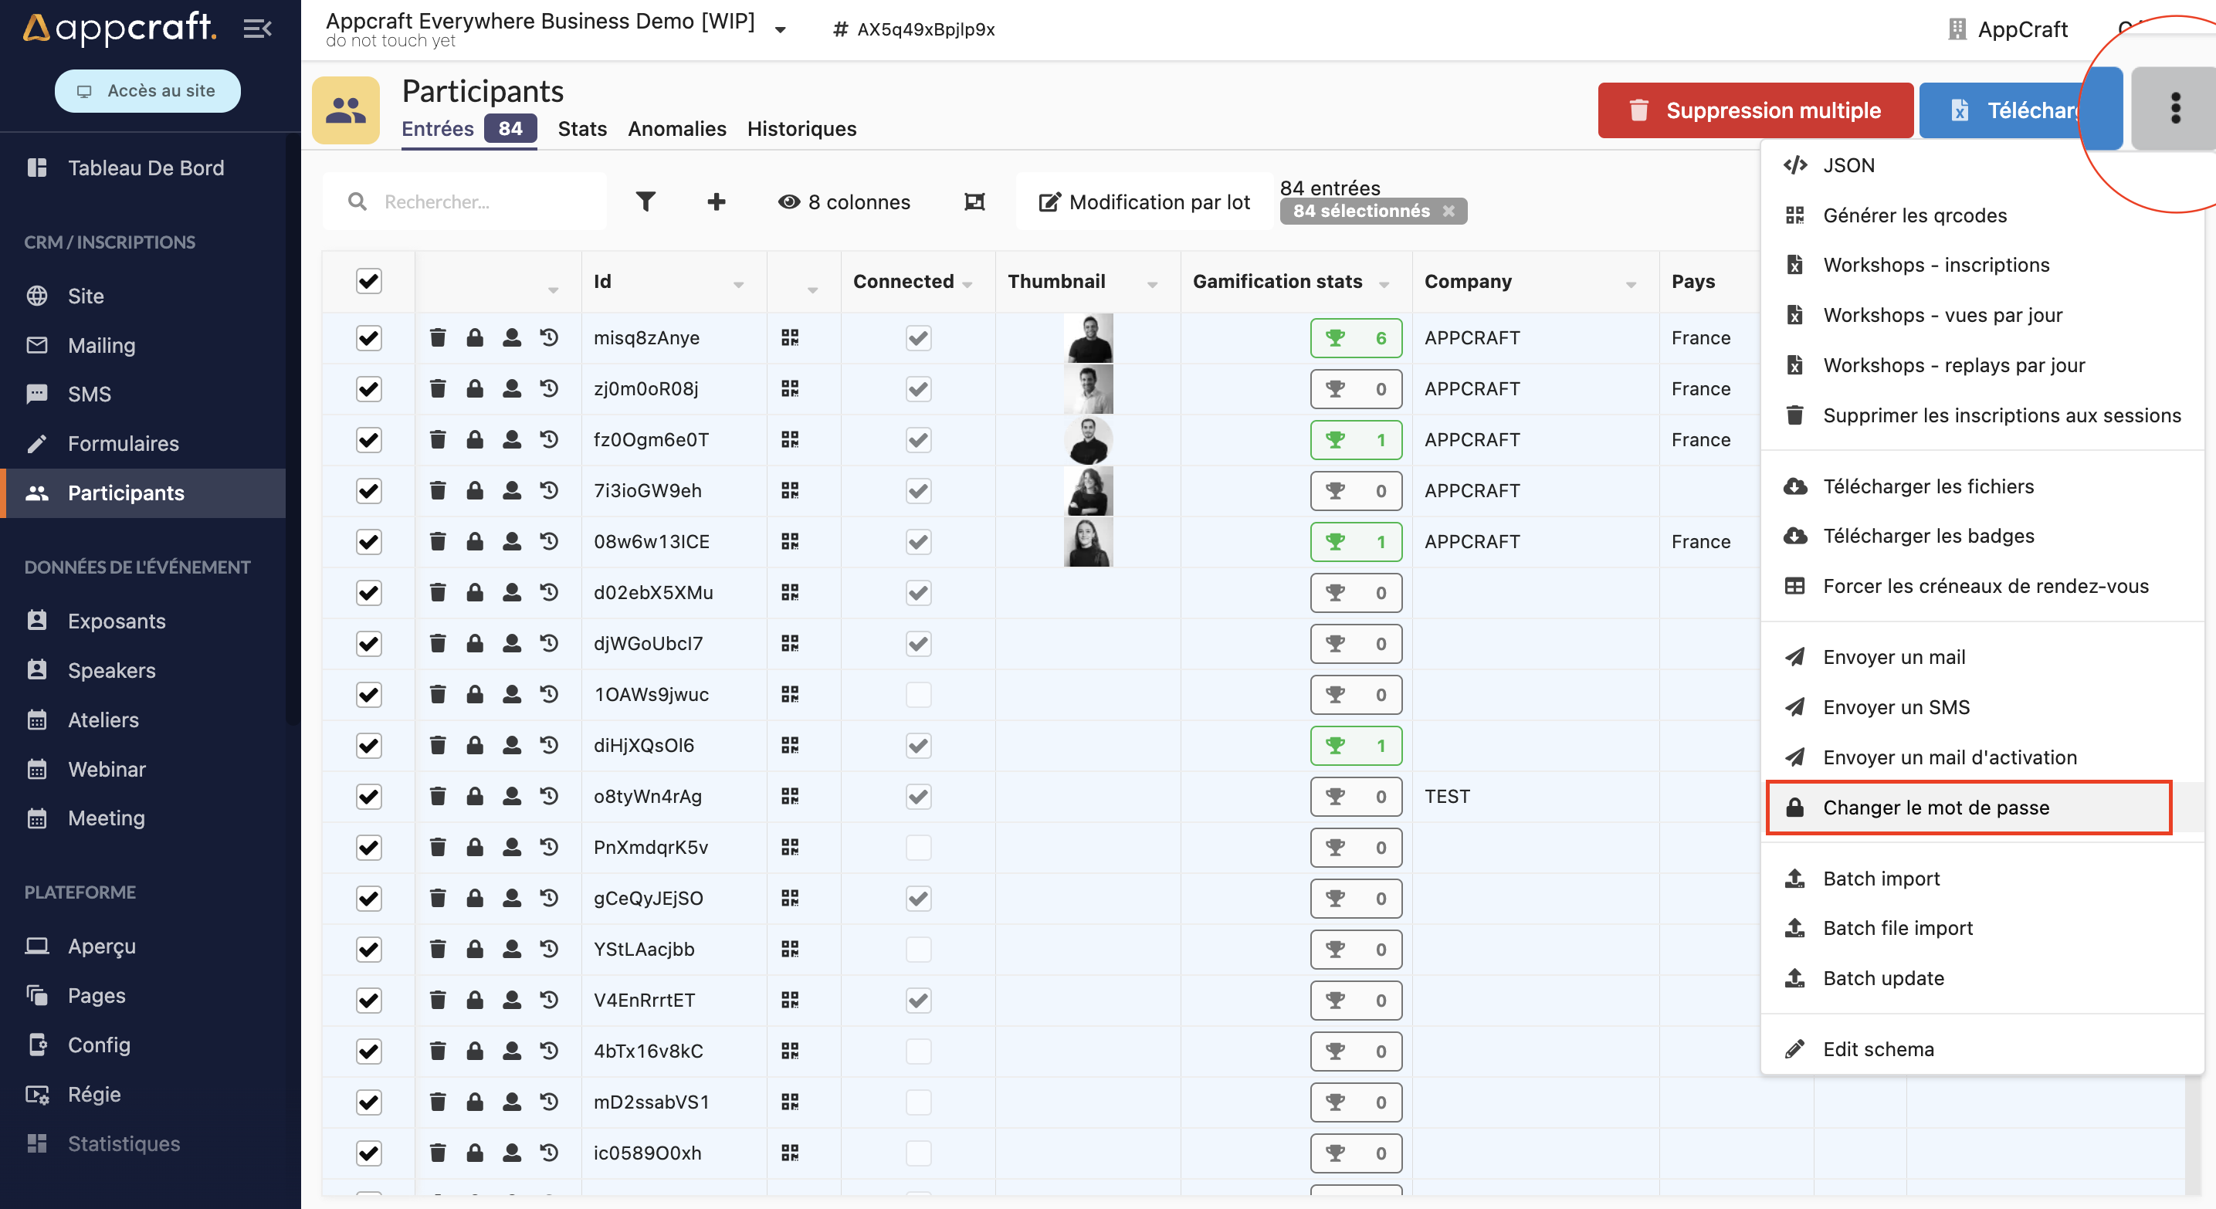Viewport: 2216px width, 1209px height.
Task: Click the filter funnel icon
Action: click(x=645, y=202)
